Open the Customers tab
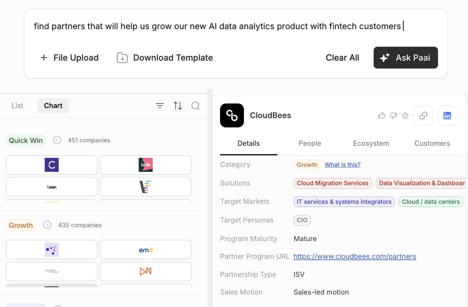The width and height of the screenshot is (468, 307). click(432, 143)
